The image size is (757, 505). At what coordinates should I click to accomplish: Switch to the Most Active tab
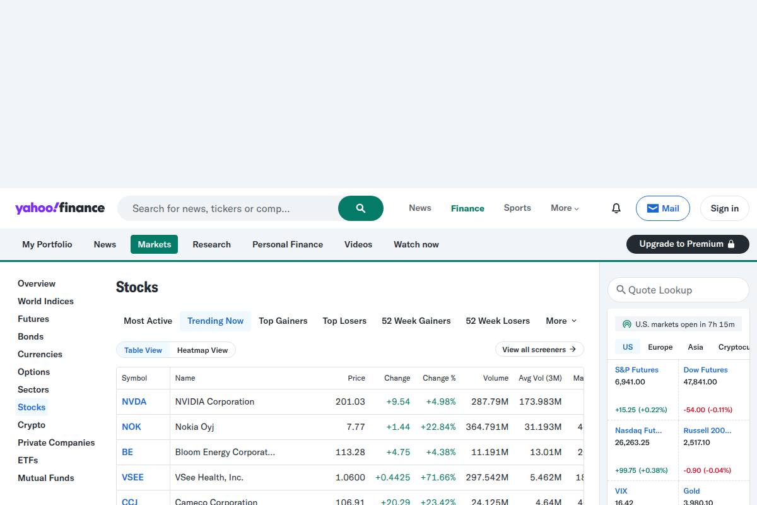[148, 321]
